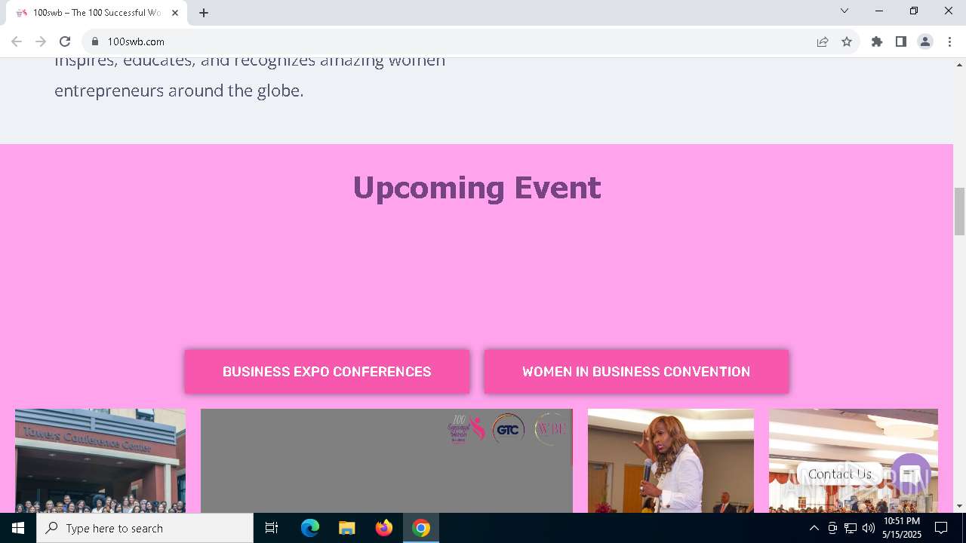Image resolution: width=966 pixels, height=543 pixels.
Task: Open the volume speaker icon
Action: (869, 528)
